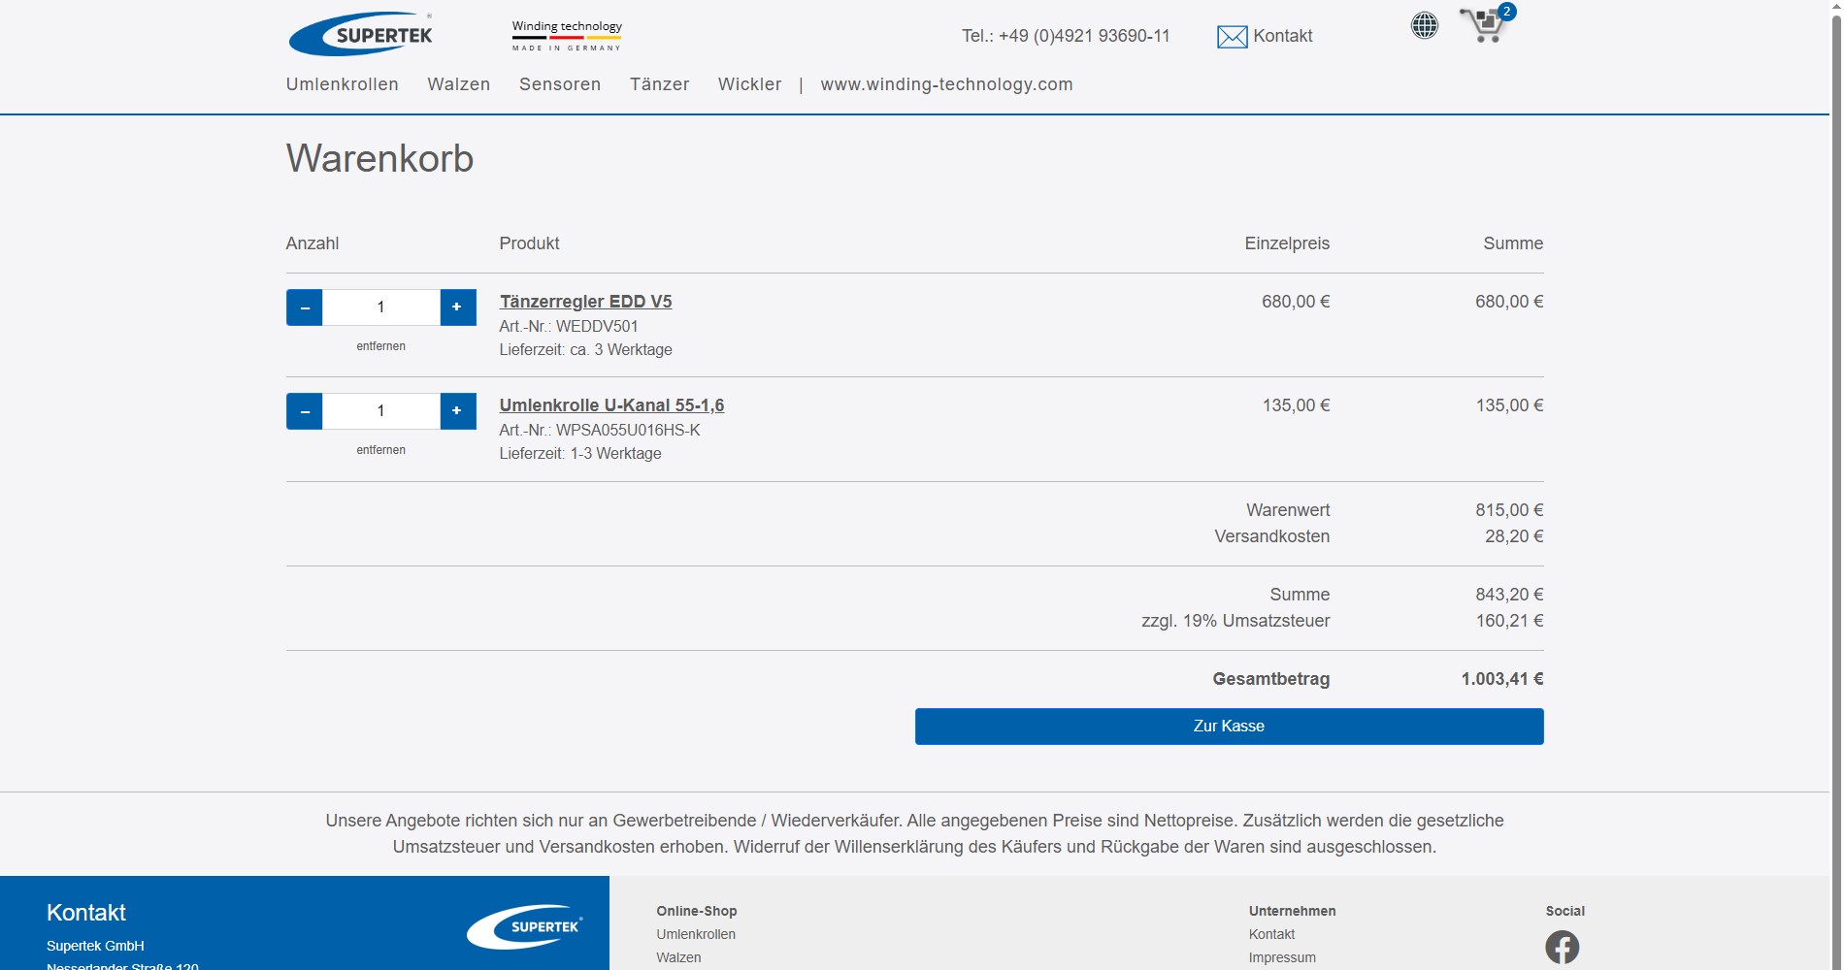
Task: Open the Walzen navigation entry
Action: point(458,84)
